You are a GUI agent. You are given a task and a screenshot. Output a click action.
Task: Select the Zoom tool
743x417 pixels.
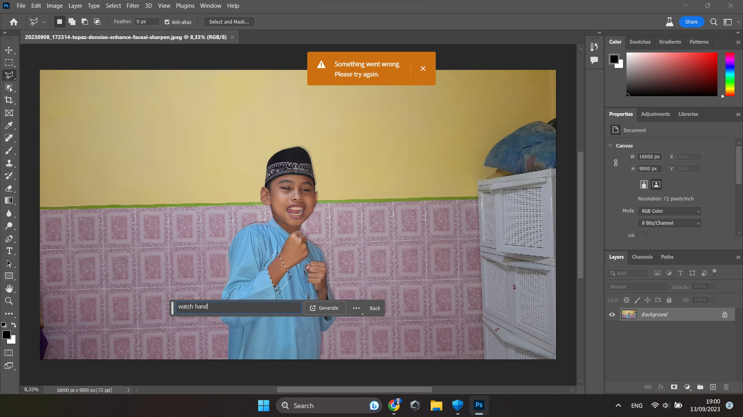coord(9,301)
